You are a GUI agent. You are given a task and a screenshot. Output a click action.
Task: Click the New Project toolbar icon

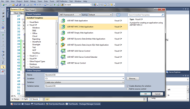pyautogui.click(x=3, y=5)
